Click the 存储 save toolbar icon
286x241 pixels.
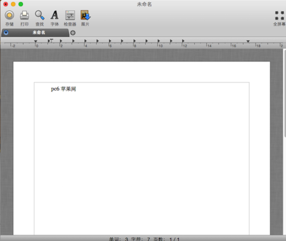9,15
